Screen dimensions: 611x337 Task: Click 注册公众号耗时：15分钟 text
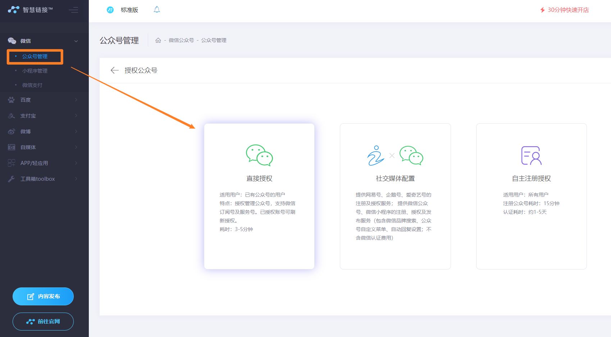[x=531, y=203]
